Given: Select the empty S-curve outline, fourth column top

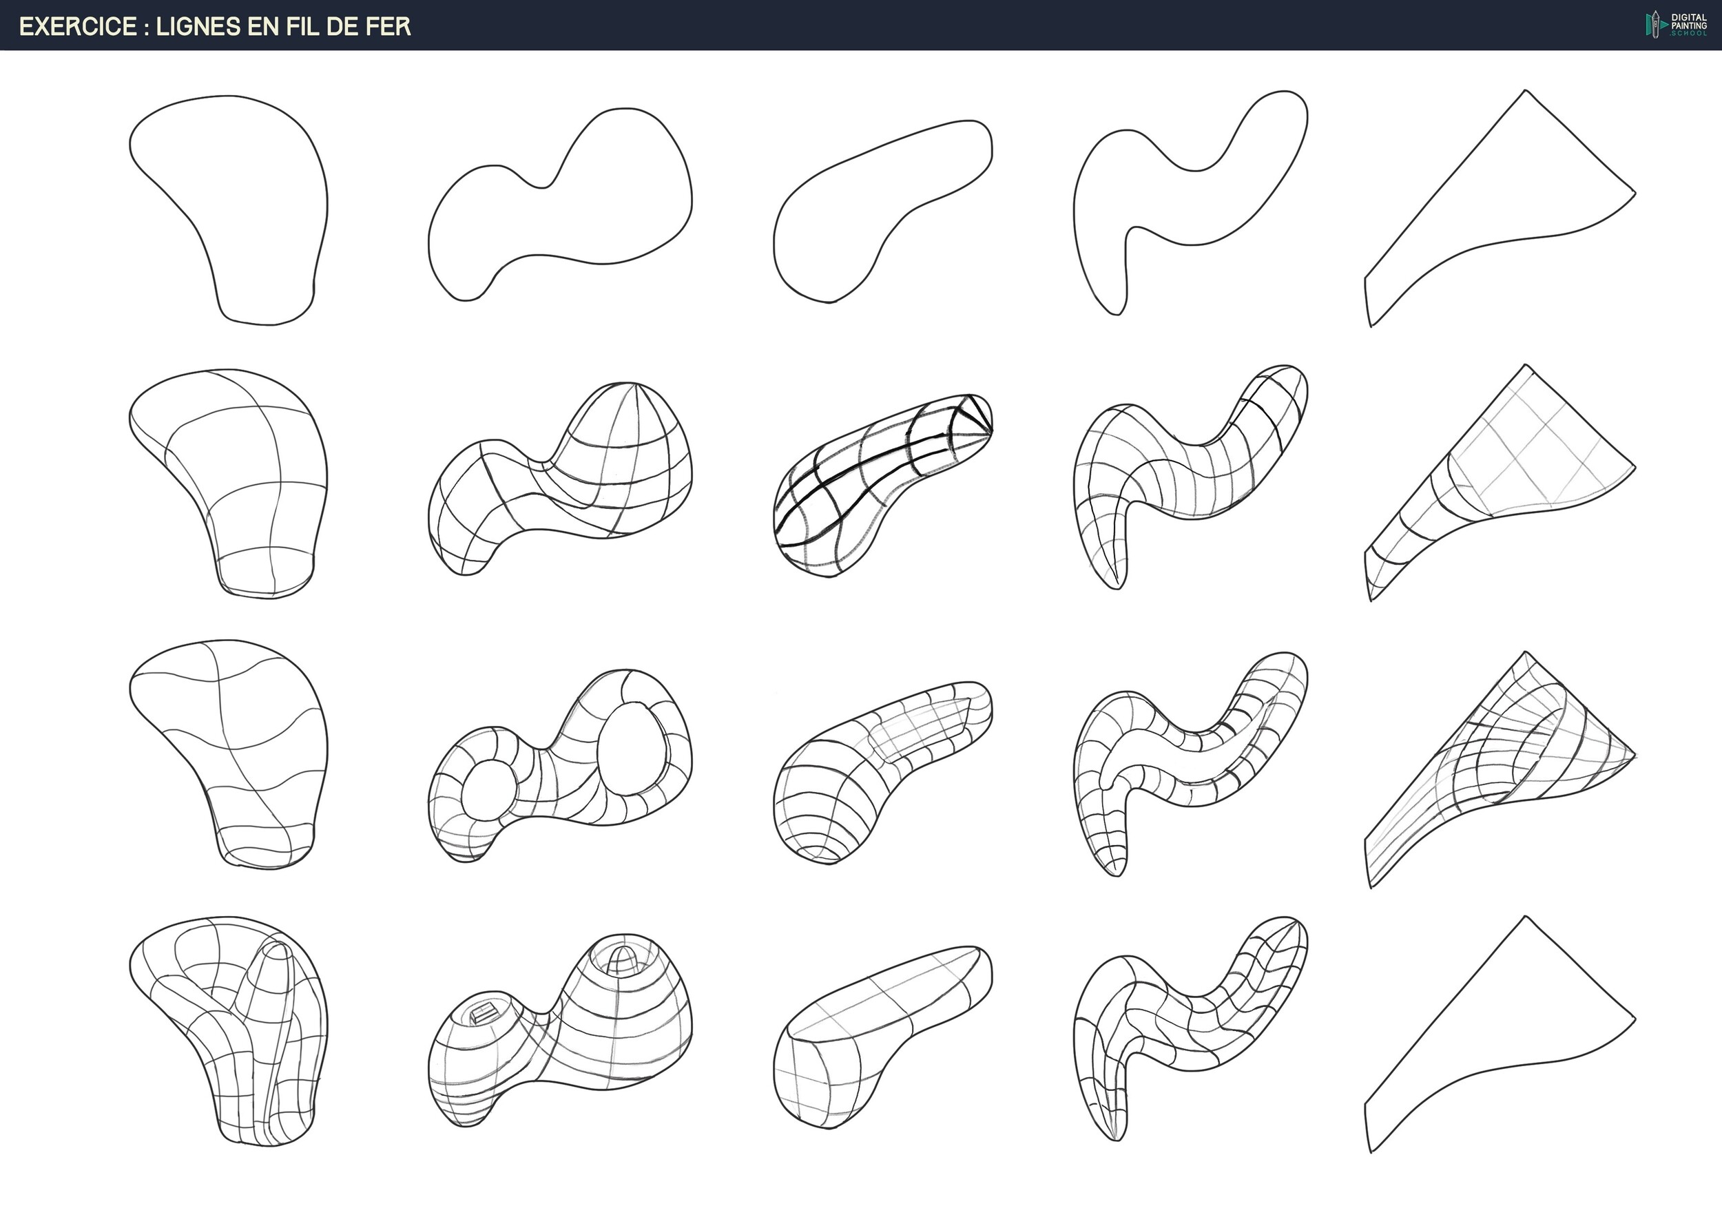Looking at the screenshot, I should tap(1191, 202).
